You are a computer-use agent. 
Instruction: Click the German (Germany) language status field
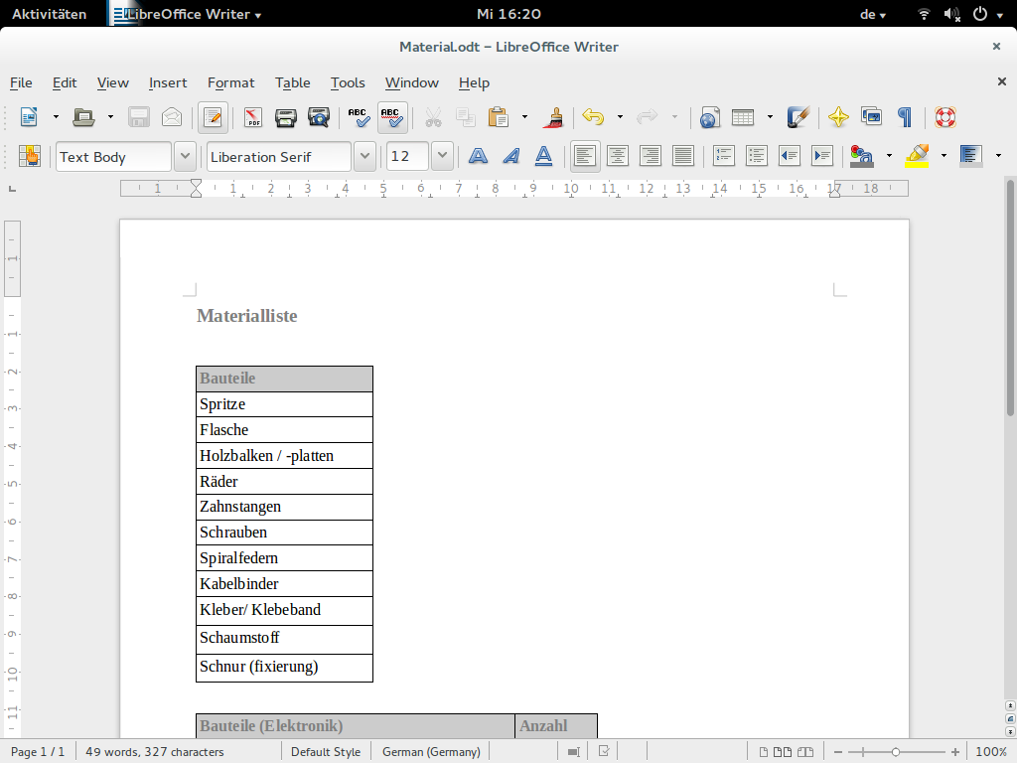[x=431, y=752]
